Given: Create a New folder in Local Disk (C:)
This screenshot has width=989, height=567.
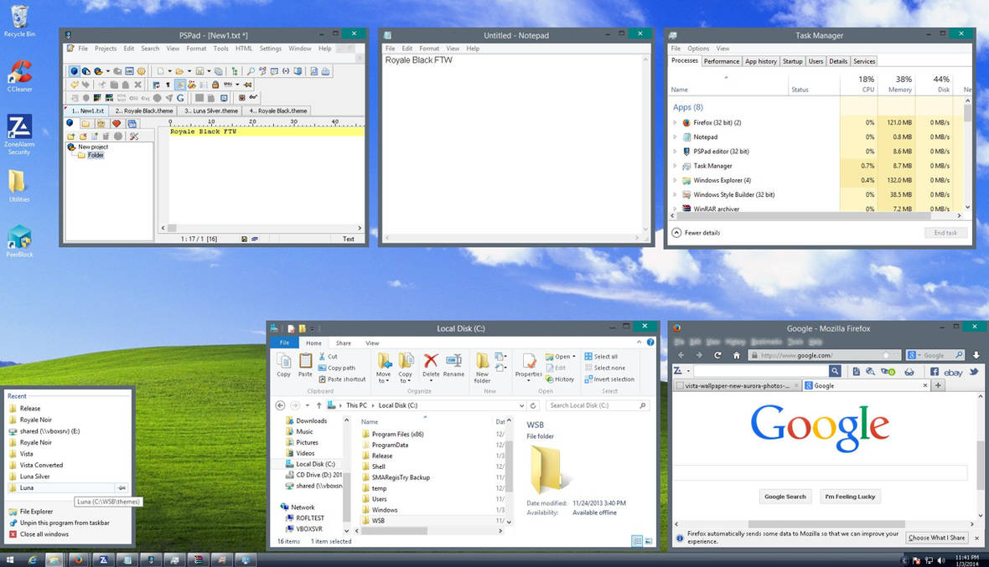Looking at the screenshot, I should 484,369.
